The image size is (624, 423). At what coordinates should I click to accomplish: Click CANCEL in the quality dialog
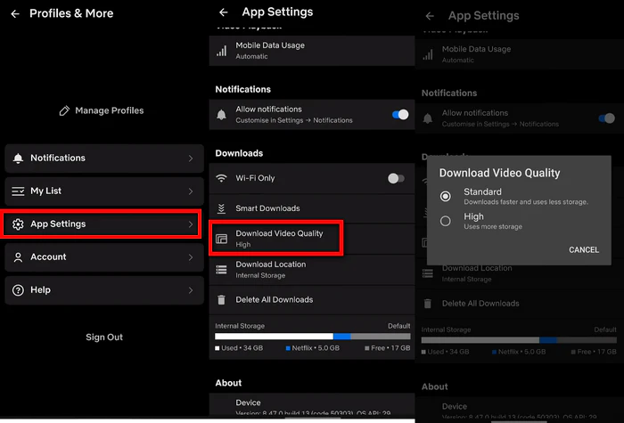[x=583, y=249]
